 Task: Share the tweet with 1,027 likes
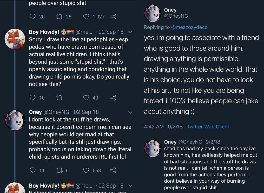coord(113,17)
